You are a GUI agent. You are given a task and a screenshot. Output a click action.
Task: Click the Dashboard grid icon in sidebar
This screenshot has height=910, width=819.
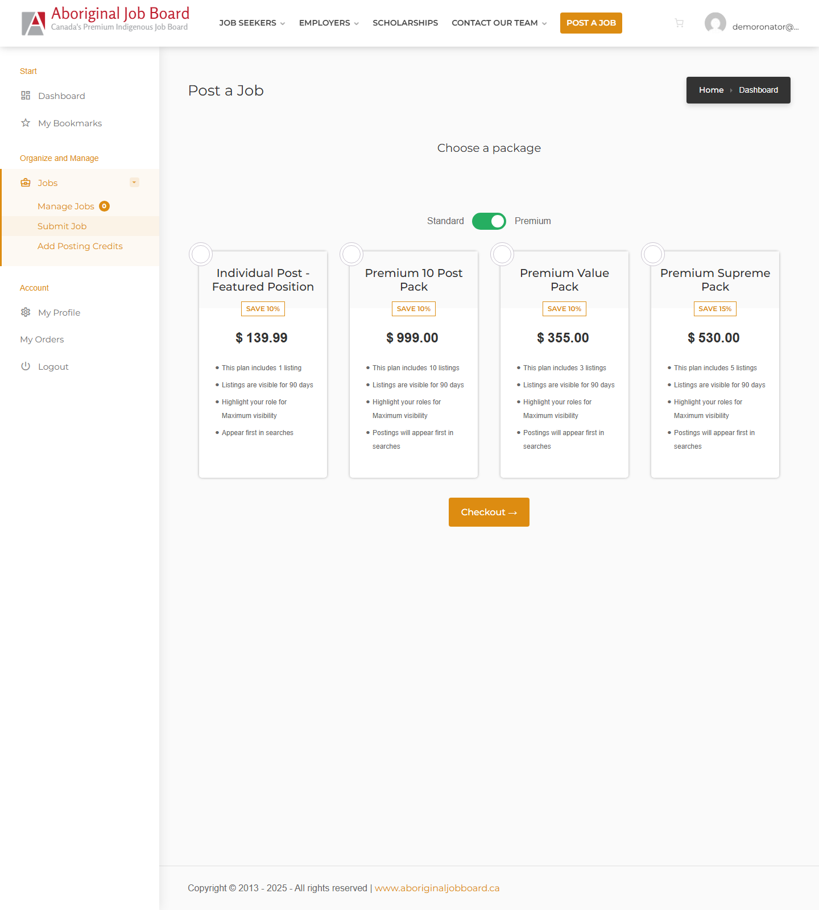pyautogui.click(x=26, y=96)
